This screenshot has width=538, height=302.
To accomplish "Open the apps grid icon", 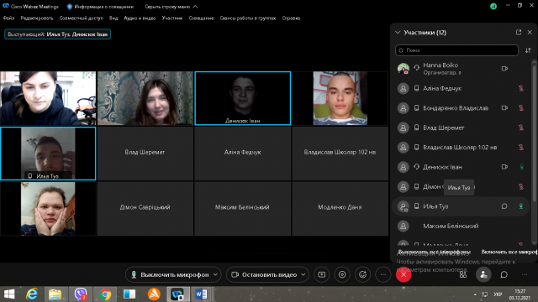I will point(463,274).
